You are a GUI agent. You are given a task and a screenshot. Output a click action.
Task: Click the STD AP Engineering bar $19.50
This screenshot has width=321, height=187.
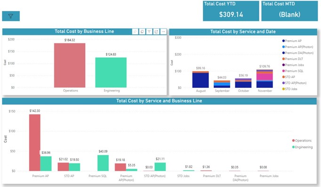(74, 167)
